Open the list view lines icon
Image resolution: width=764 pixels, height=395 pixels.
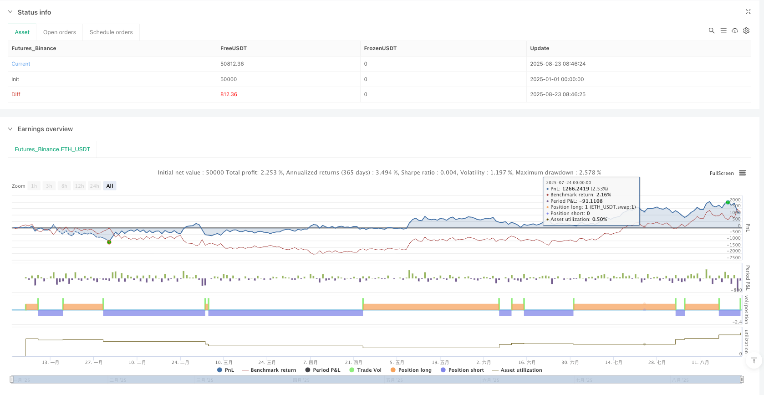point(723,31)
